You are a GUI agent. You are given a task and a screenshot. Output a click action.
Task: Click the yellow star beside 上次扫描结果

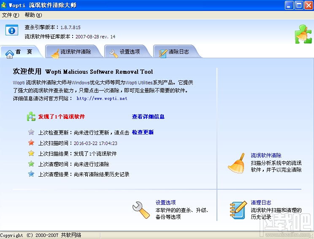31,153
